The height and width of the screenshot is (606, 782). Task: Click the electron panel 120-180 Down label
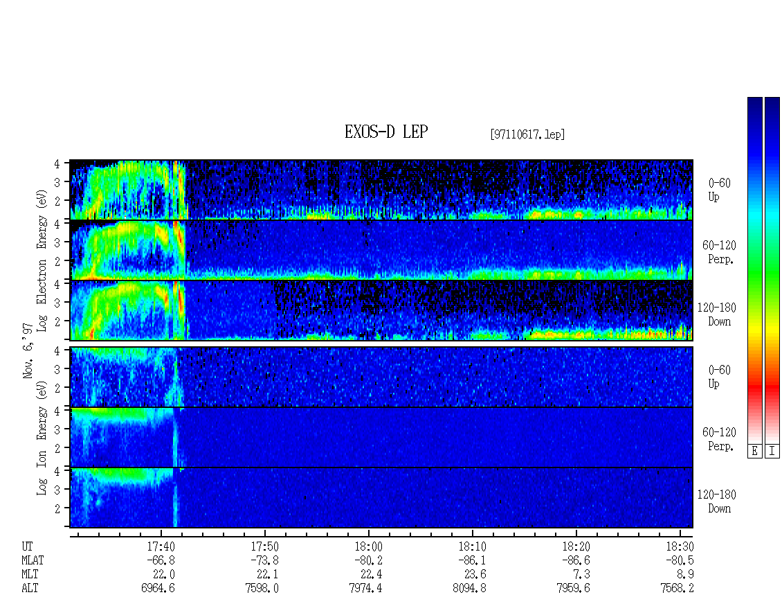click(717, 314)
